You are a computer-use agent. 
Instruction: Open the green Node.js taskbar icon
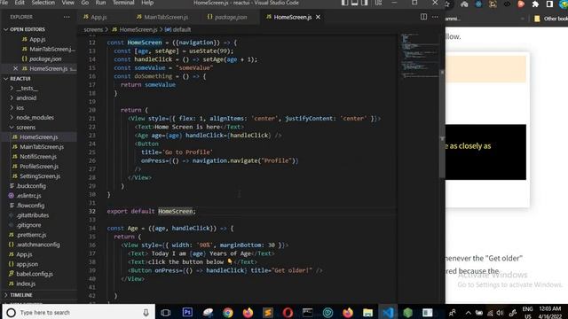(408, 312)
